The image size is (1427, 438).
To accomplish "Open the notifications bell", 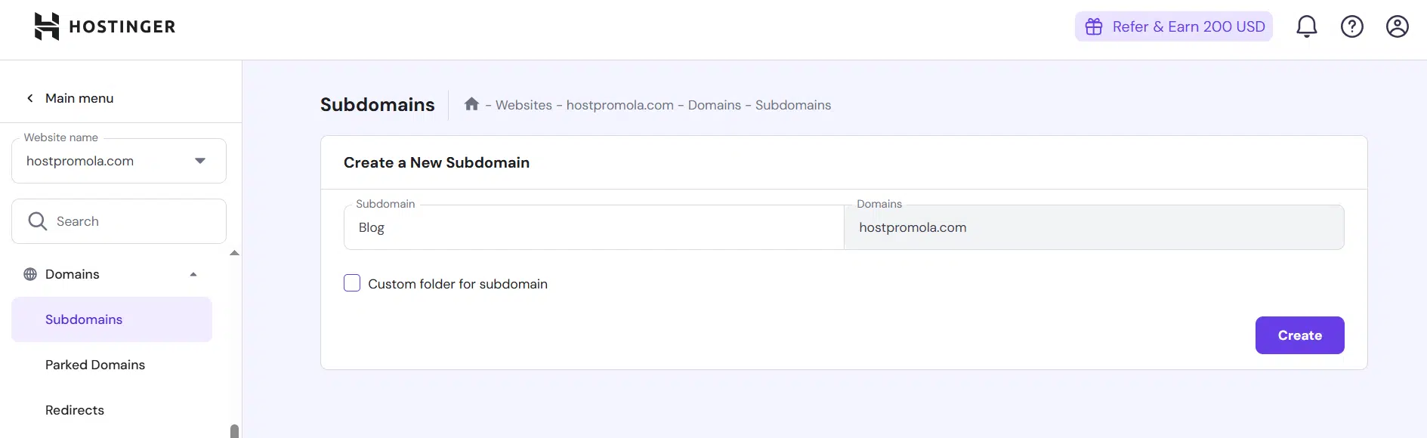I will tap(1306, 26).
